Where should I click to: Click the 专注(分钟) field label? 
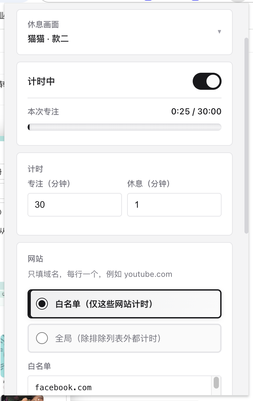point(49,184)
